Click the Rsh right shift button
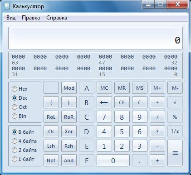 (69, 146)
